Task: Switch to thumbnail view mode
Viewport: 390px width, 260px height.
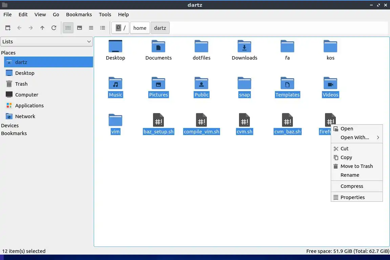Action: (80, 28)
